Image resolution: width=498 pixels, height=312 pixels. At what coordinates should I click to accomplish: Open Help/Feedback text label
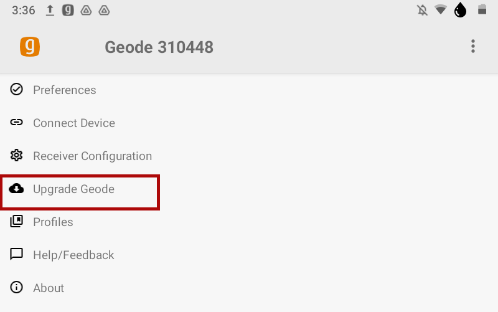pos(73,255)
